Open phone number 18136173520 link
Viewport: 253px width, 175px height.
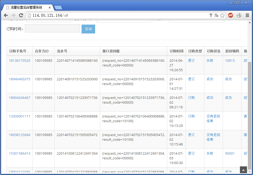20,60
